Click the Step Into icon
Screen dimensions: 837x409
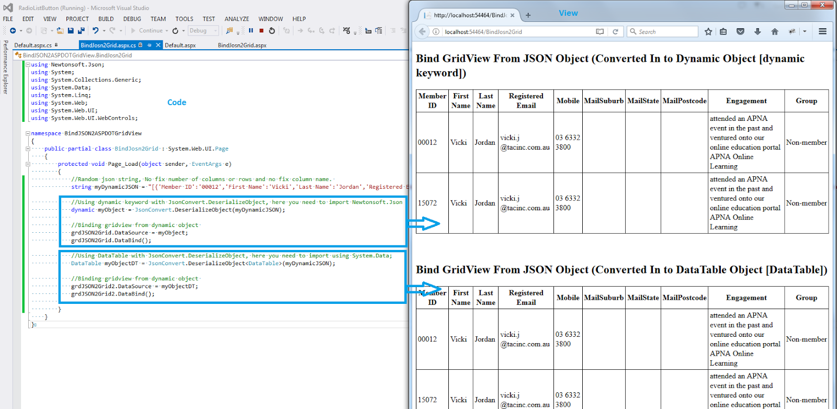(311, 30)
